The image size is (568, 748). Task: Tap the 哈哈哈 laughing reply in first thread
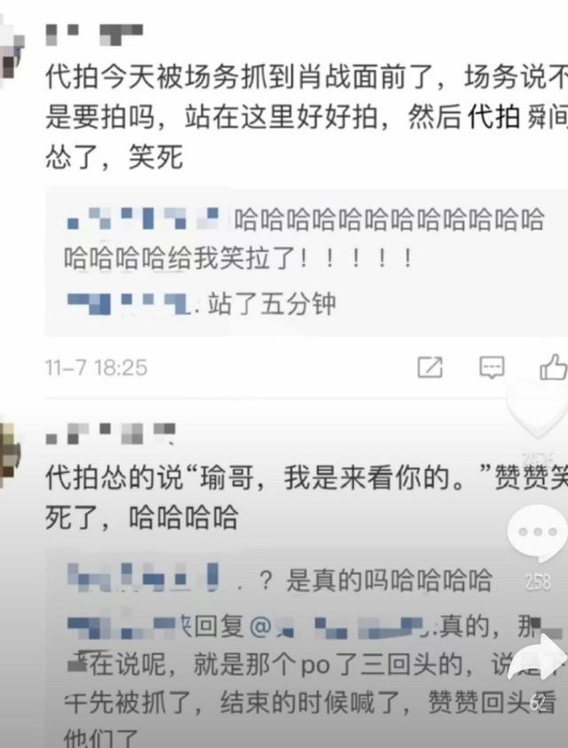304,239
